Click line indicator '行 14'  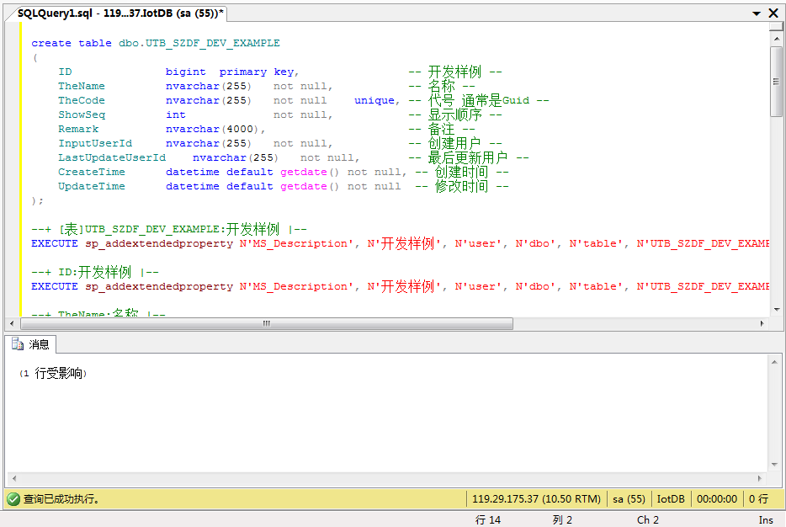pos(488,520)
